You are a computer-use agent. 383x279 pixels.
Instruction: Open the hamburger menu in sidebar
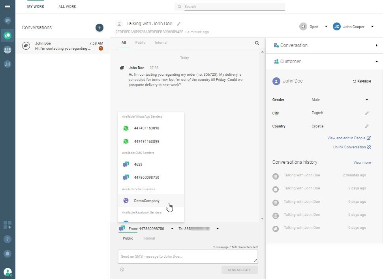click(x=8, y=7)
